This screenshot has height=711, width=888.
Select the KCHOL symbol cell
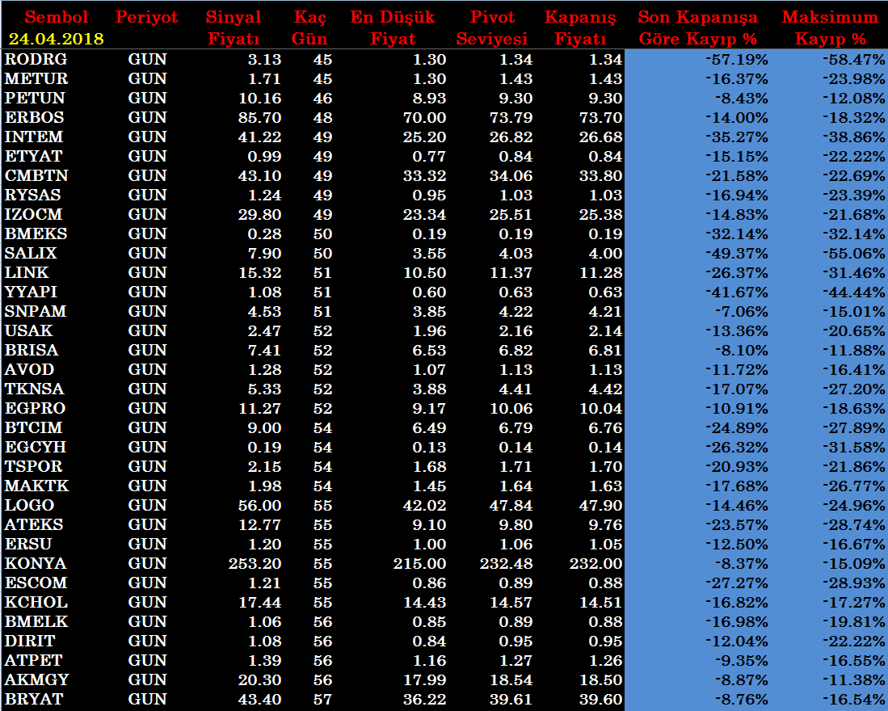tap(36, 602)
